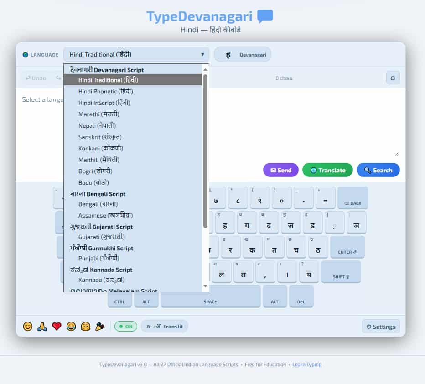Select Hindi Phonetic (हिंदी) option

point(133,91)
